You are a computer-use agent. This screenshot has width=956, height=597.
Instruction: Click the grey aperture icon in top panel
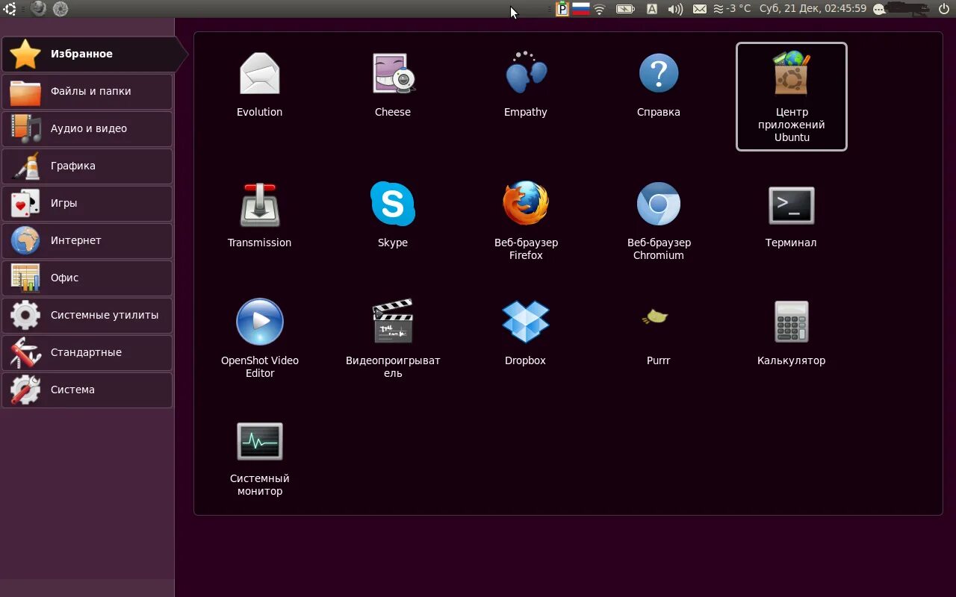[x=60, y=9]
